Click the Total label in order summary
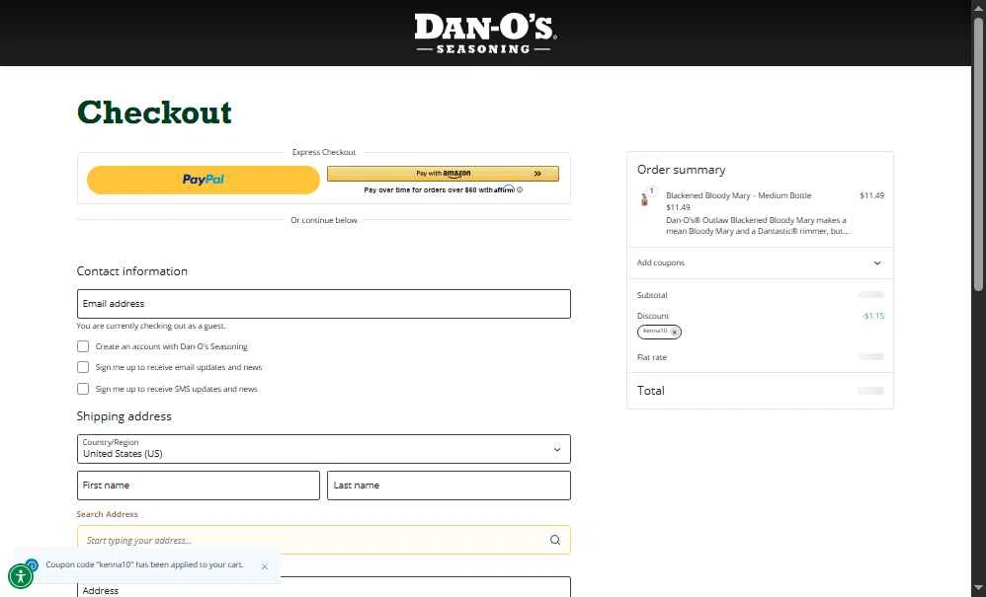Screen dimensions: 986x597 [650, 391]
